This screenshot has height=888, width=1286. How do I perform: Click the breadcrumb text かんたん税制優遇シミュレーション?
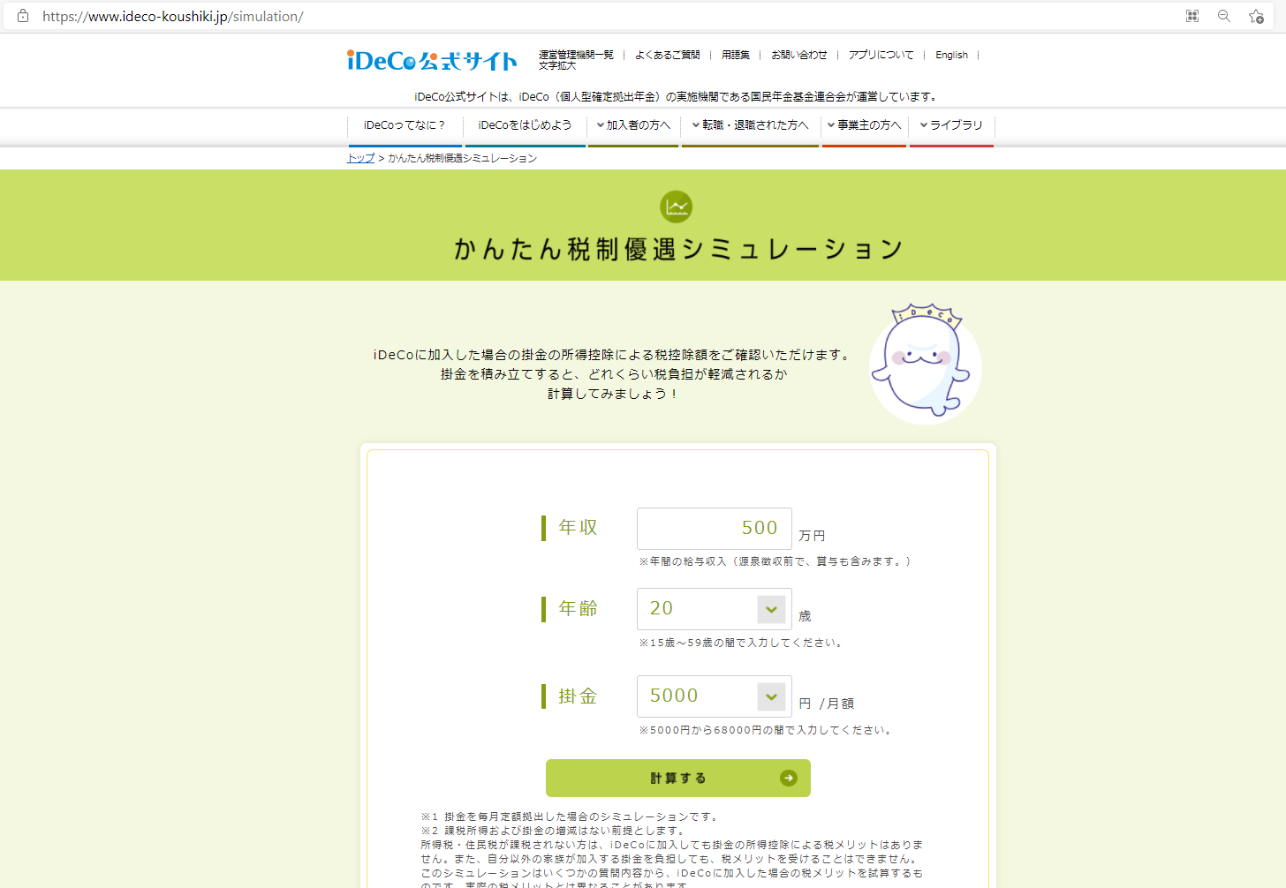pos(463,158)
